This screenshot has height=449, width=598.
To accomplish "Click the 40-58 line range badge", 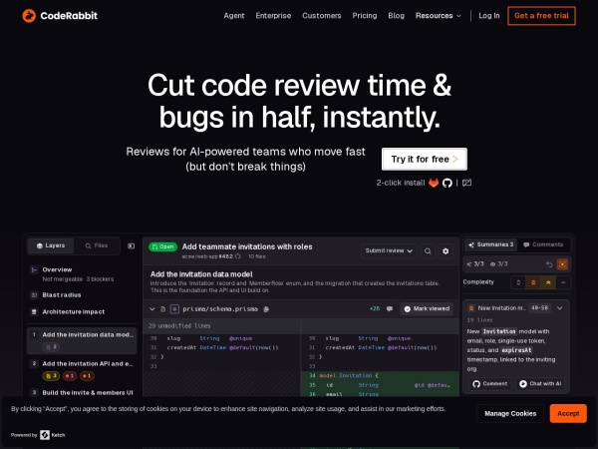I will tap(539, 308).
